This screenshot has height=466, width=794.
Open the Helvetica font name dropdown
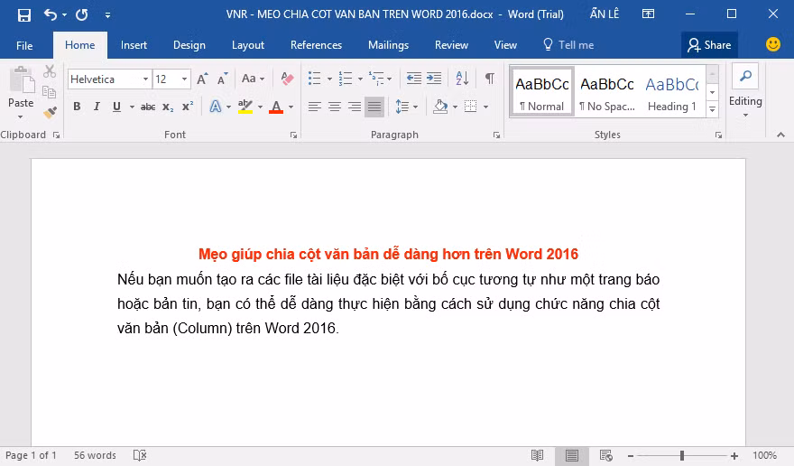[145, 79]
